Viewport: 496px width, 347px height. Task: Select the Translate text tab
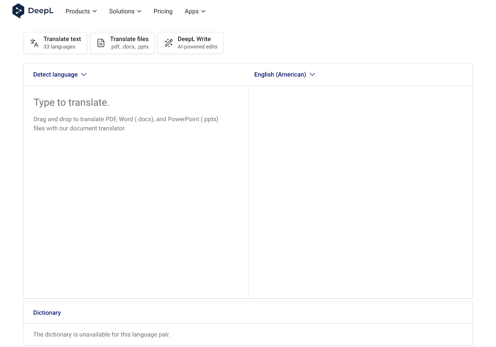point(55,43)
